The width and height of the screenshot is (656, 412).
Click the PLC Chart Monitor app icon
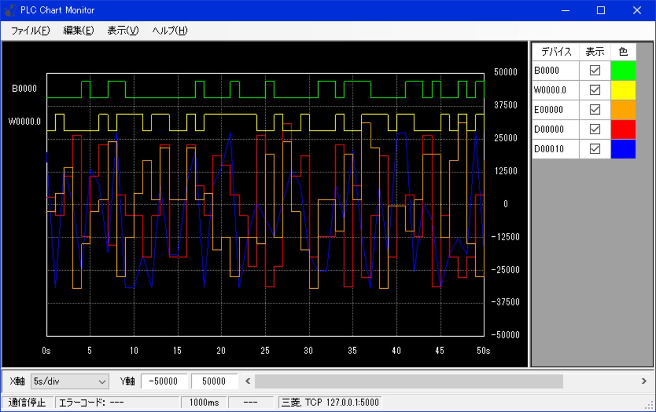click(10, 10)
